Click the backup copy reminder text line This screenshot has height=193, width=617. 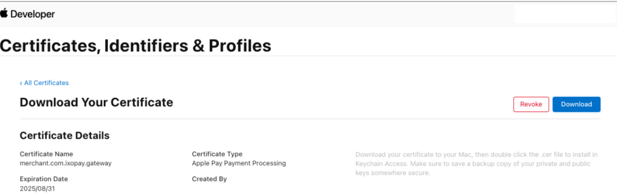click(473, 164)
